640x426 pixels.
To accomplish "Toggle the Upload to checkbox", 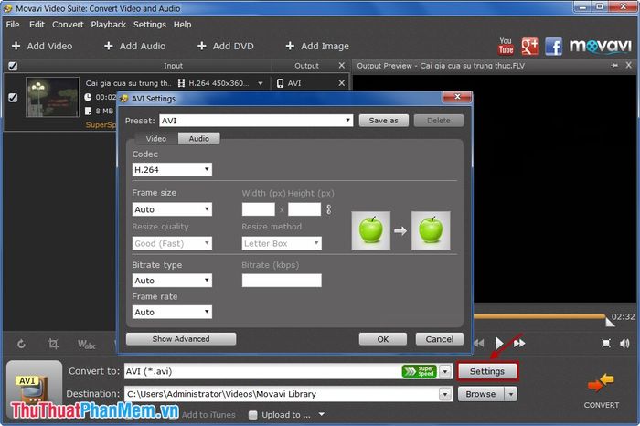I will coord(253,415).
